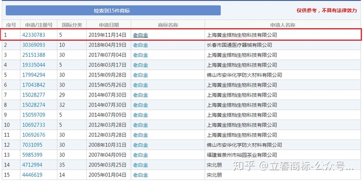This screenshot has height=181, width=363.
Task: Open registration number 30369093 link
Action: click(34, 45)
